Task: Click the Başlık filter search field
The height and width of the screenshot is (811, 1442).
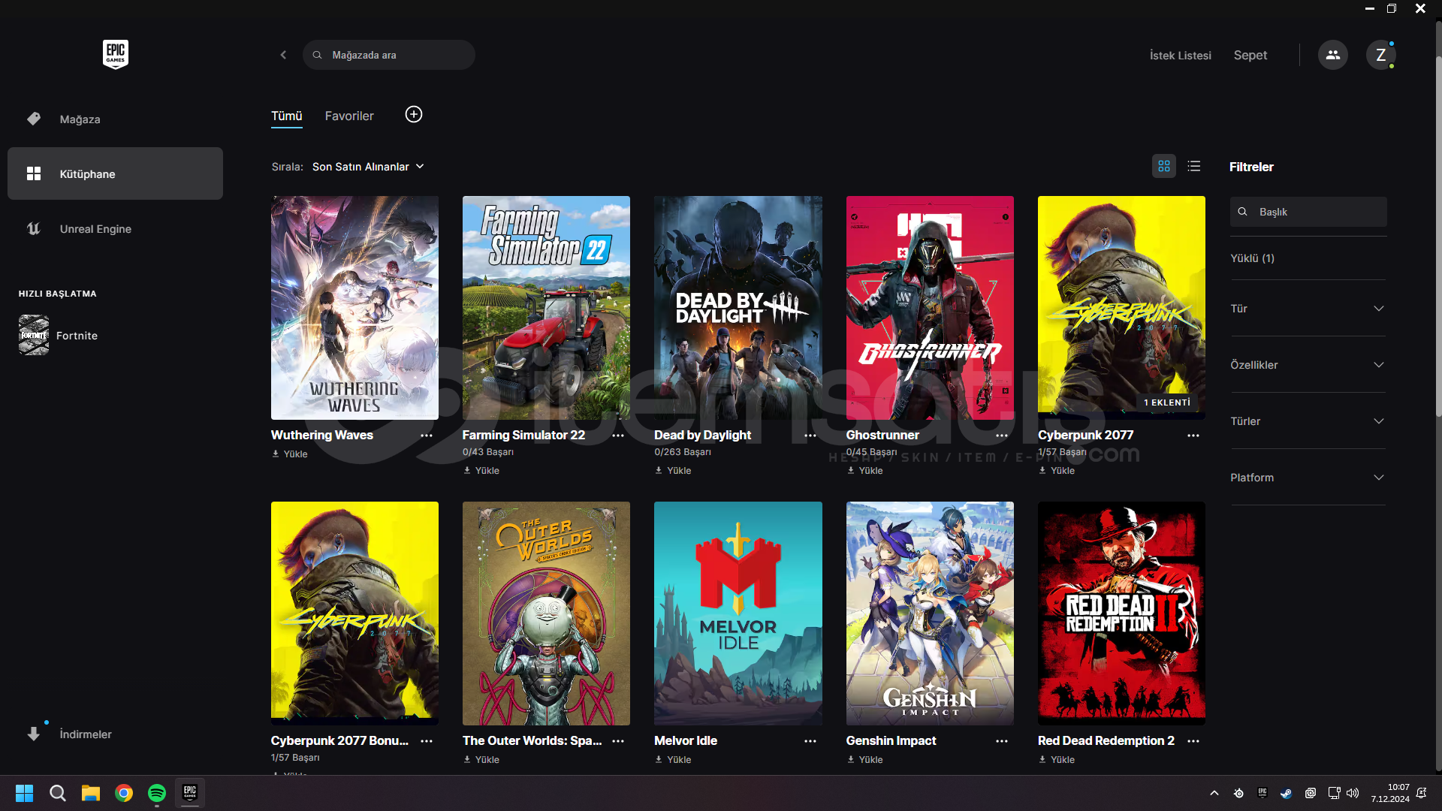Action: 1308,212
